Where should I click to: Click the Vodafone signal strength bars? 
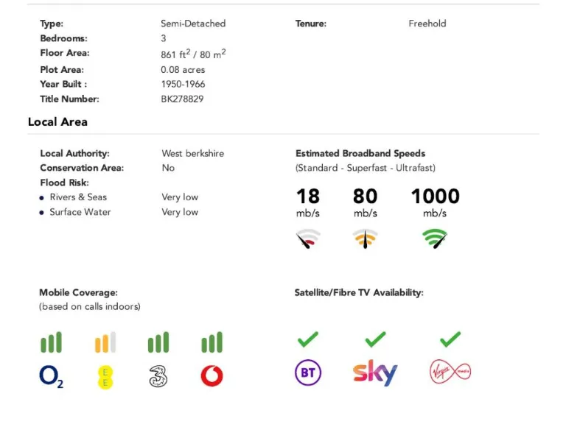tap(212, 342)
